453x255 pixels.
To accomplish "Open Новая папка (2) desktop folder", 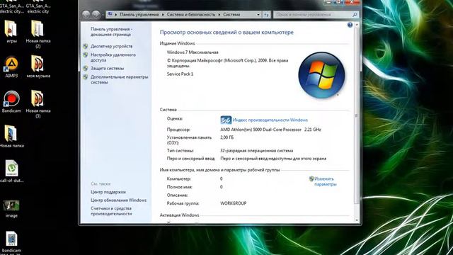I will point(38,34).
